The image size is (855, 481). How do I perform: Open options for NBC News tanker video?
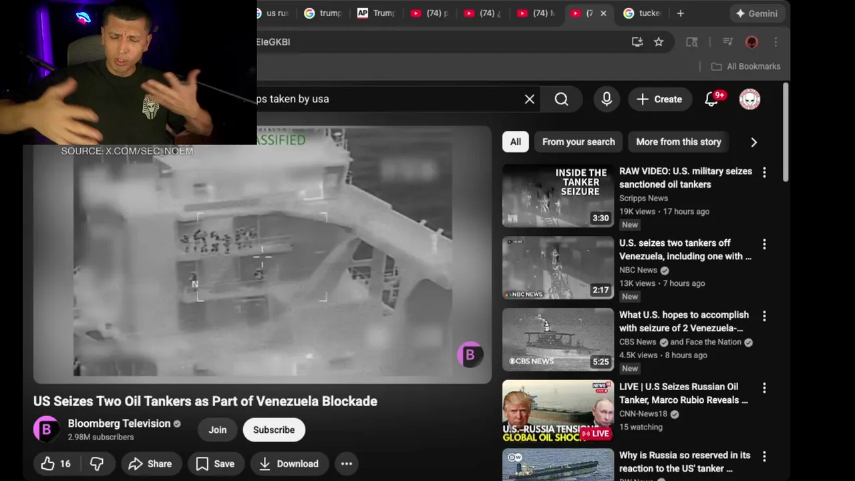click(x=764, y=245)
